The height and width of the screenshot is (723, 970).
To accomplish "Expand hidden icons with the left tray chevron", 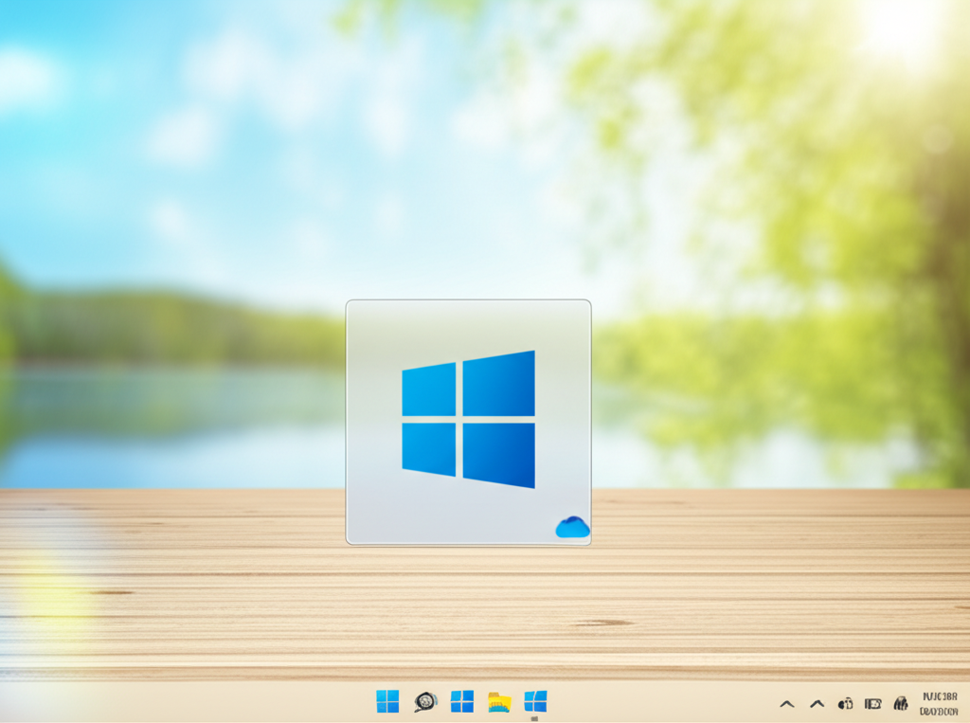I will (x=786, y=704).
